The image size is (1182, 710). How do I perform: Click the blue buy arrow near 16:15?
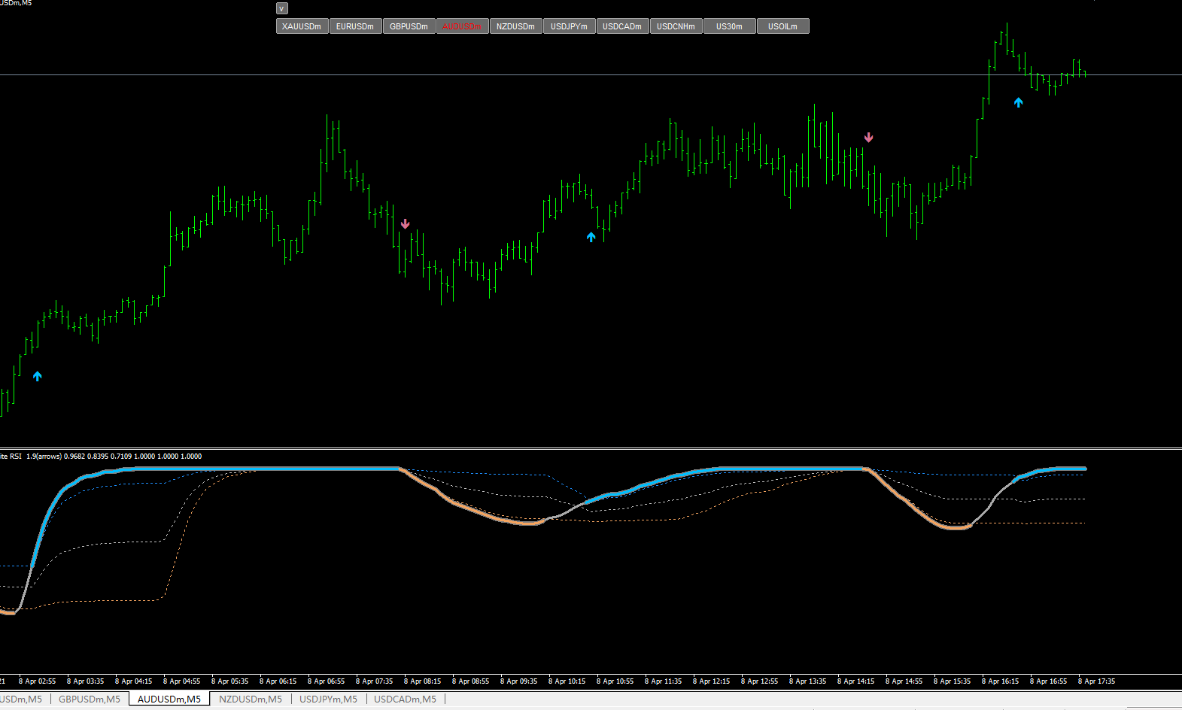coord(1018,102)
